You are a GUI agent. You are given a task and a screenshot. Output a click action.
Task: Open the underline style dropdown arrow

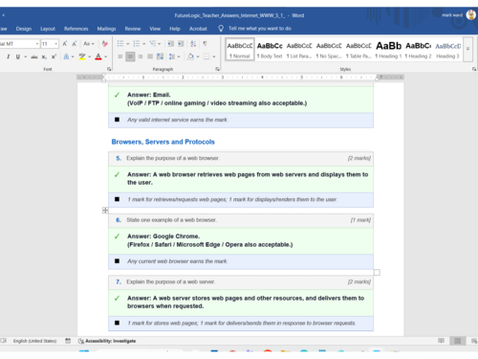[x=25, y=56]
